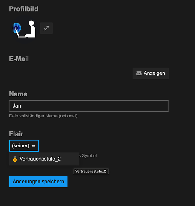Viewport: 195px width, 206px height.
Task: Click the hint text Dein vollständiger Name (optional)
Action: coord(43,116)
